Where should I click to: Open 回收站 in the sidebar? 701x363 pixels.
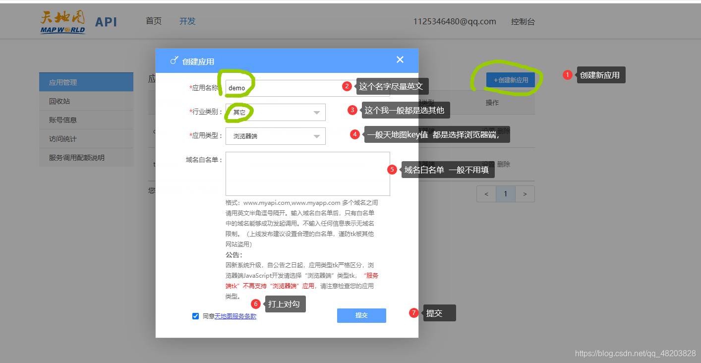pyautogui.click(x=86, y=101)
